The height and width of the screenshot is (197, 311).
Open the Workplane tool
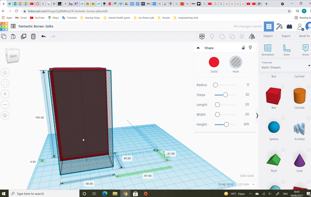268,50
